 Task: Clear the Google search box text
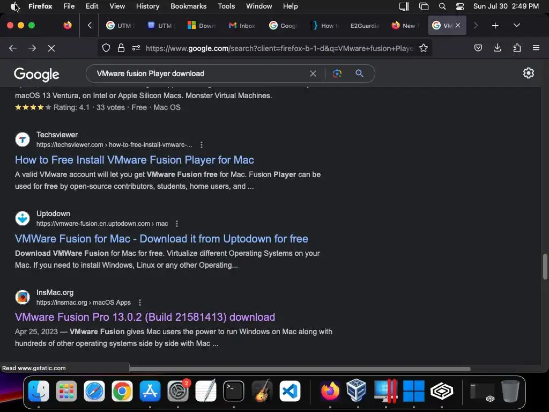pos(313,73)
